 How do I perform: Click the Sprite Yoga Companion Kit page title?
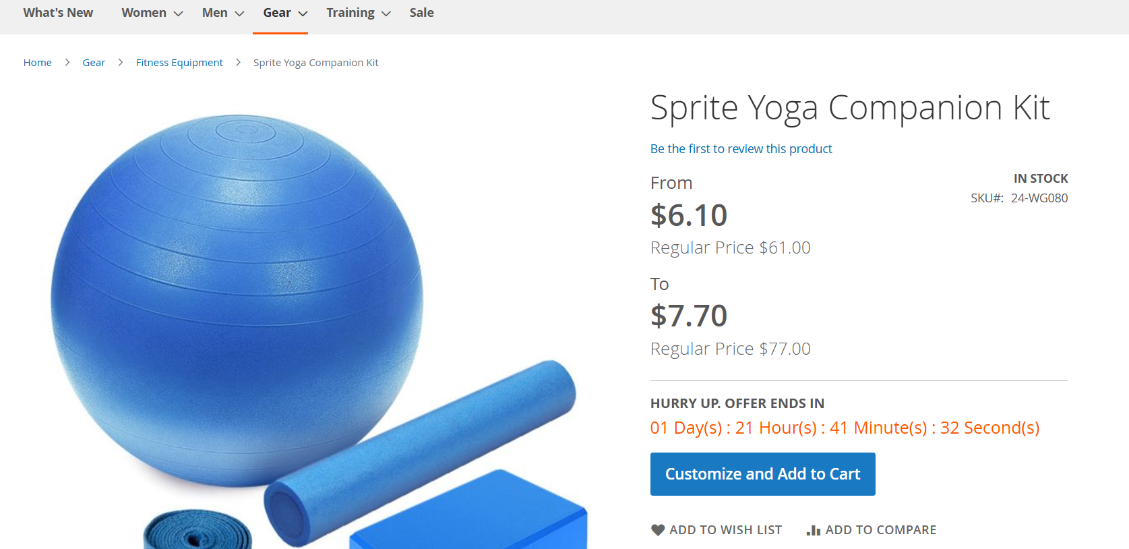tap(849, 108)
